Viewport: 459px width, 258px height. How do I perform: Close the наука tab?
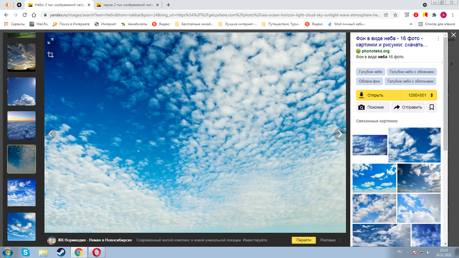(x=157, y=5)
